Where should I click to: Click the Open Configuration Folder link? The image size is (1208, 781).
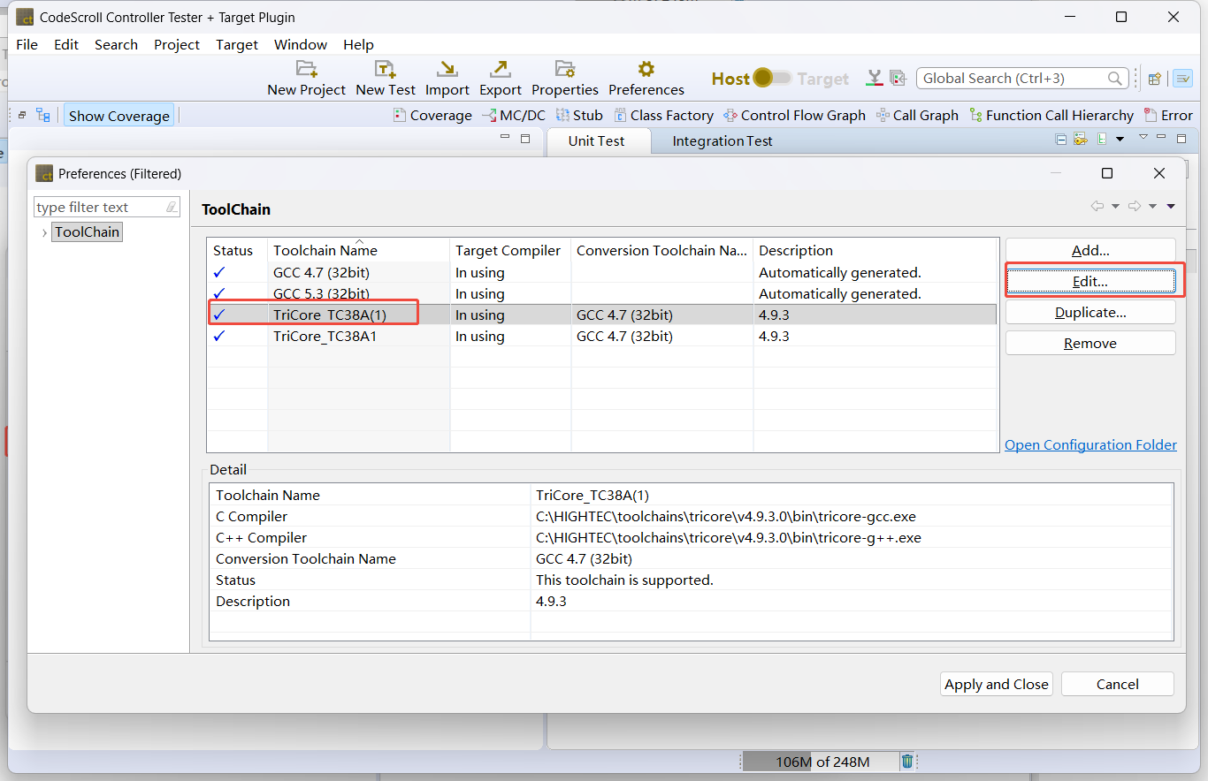click(1090, 445)
